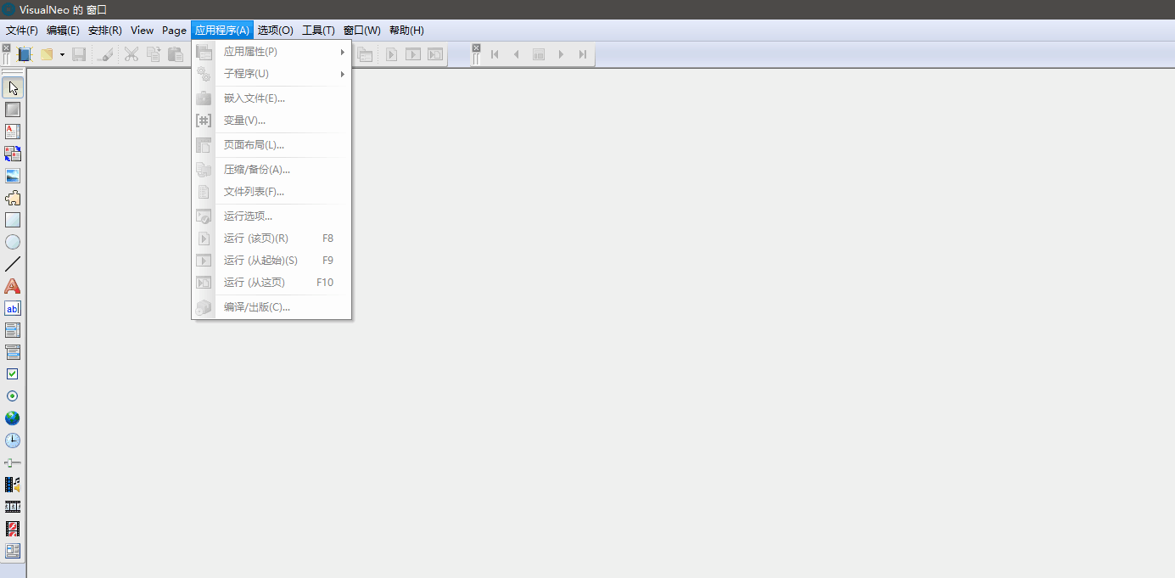Click the Open folder toolbar icon
Image resolution: width=1175 pixels, height=578 pixels.
pos(47,54)
